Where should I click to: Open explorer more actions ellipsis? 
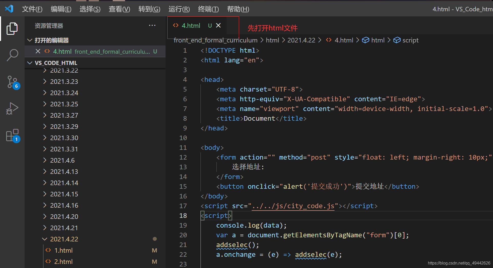tap(152, 25)
